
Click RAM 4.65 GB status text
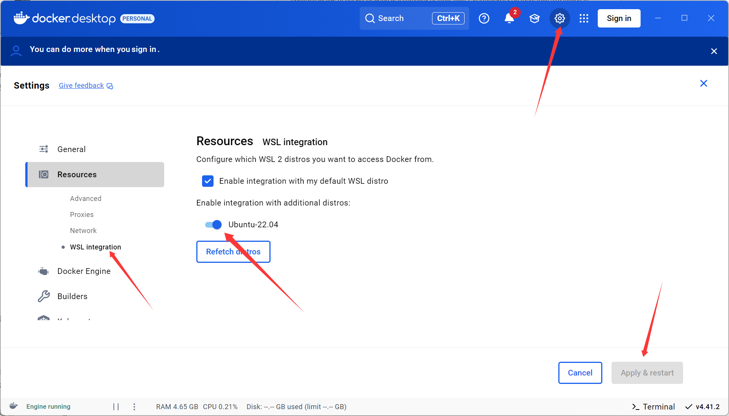[177, 407]
